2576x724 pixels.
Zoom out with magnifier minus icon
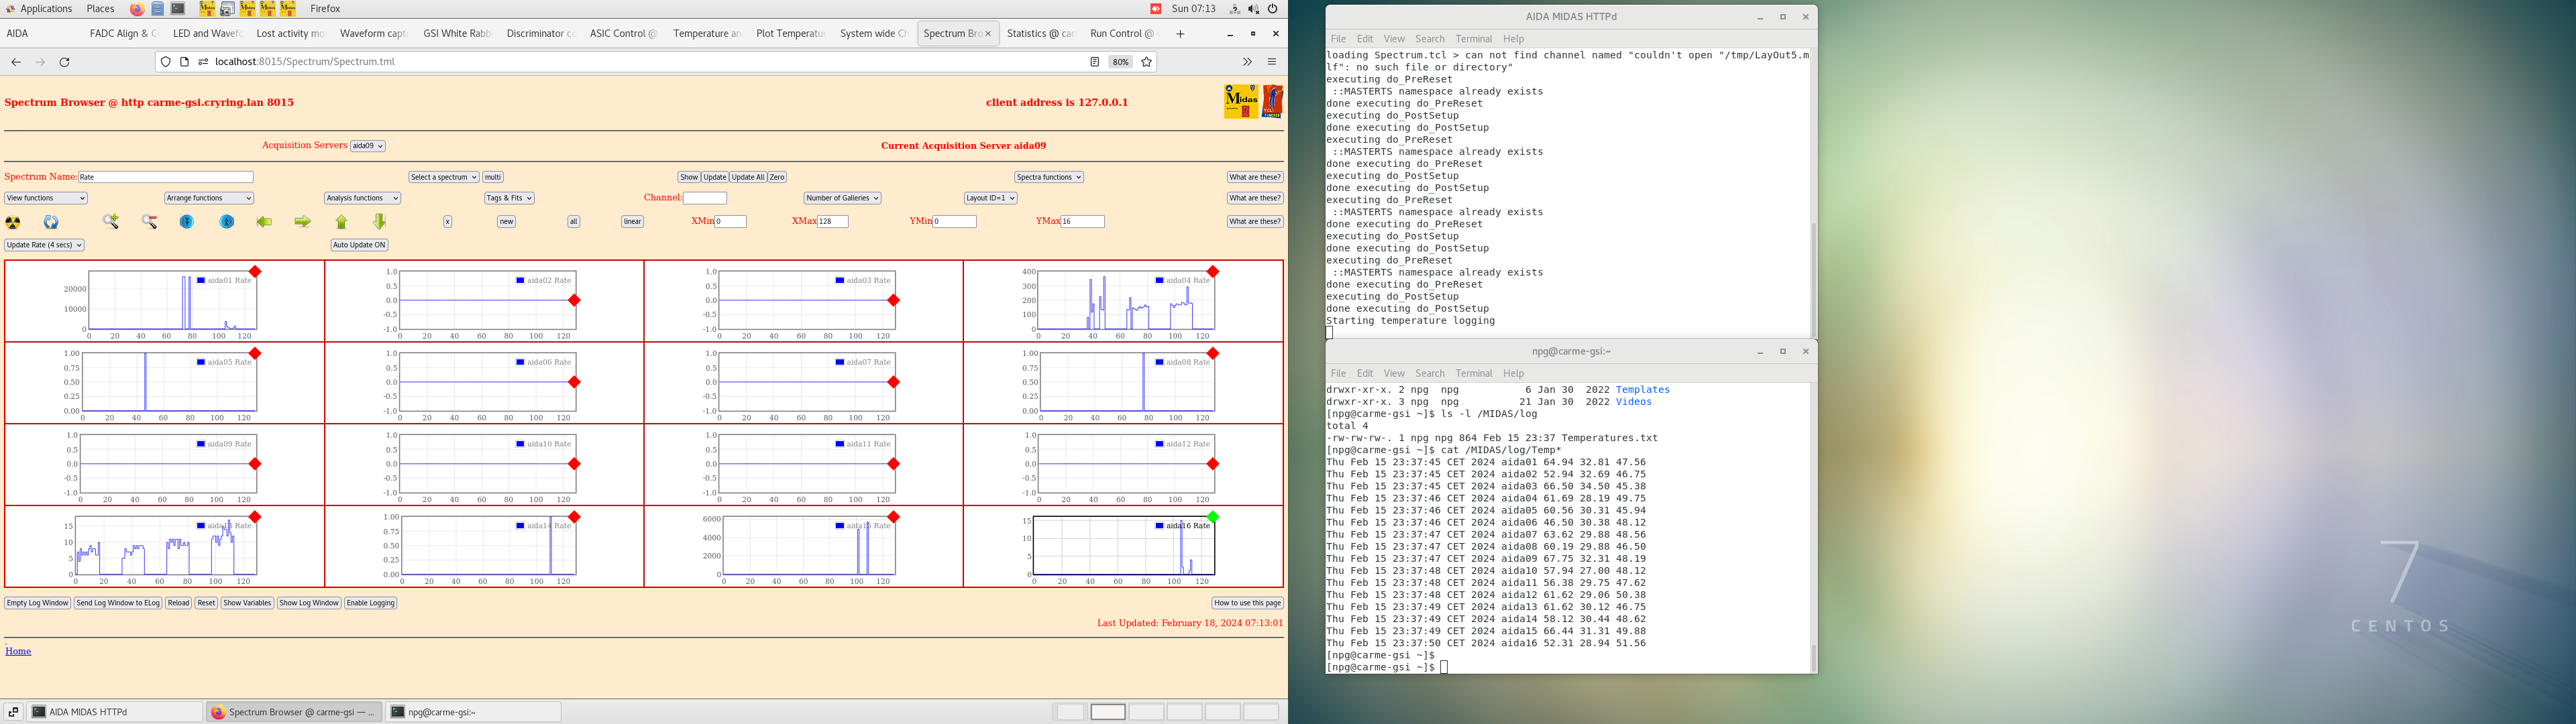click(149, 222)
